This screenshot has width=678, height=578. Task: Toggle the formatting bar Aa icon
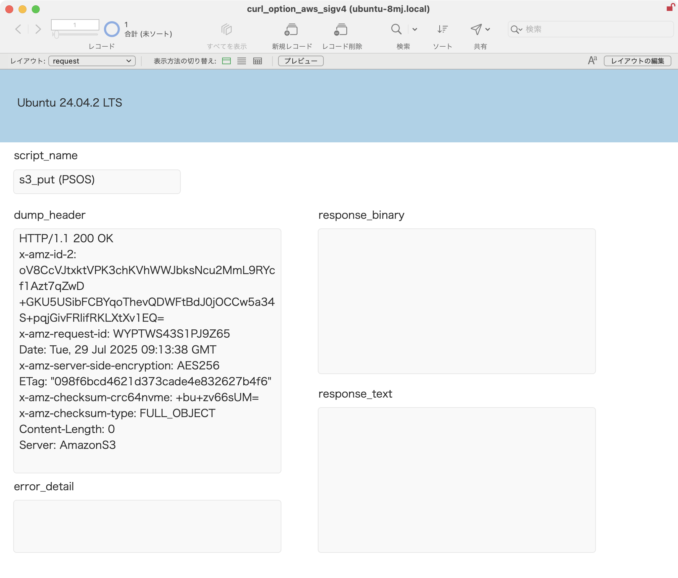[593, 61]
